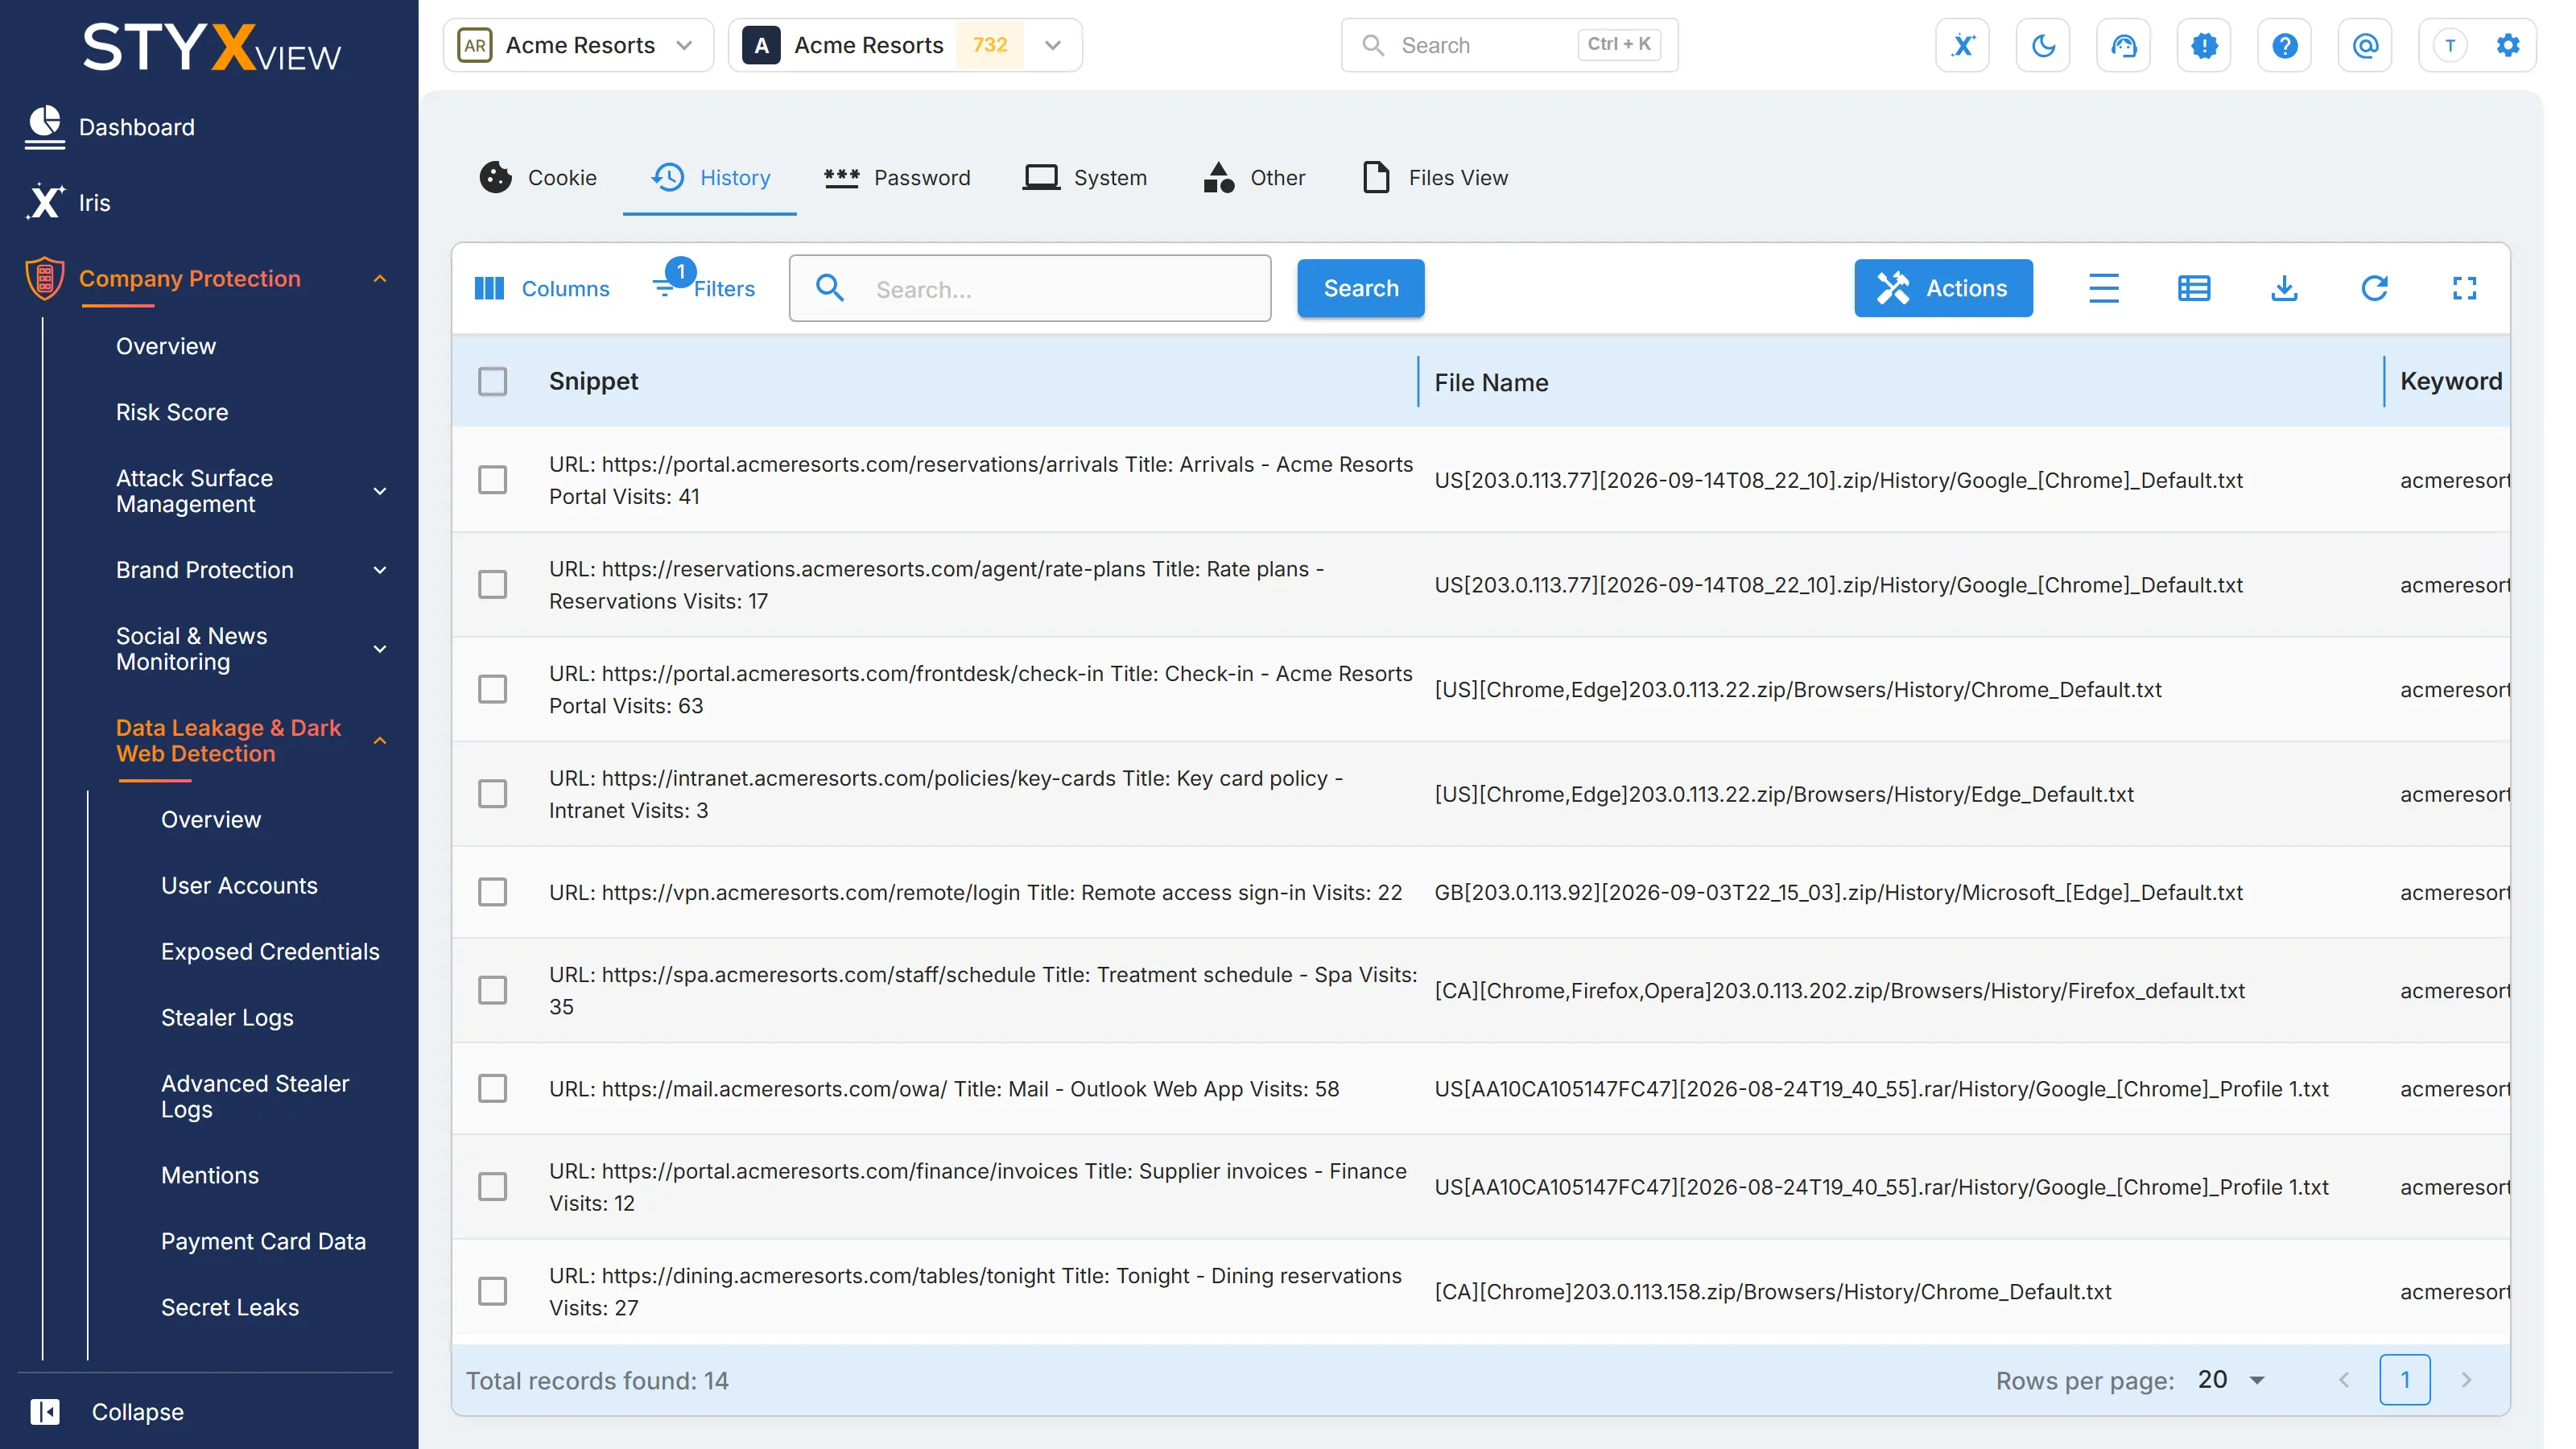Viewport: 2576px width, 1449px height.
Task: Refresh the history table
Action: click(2374, 288)
